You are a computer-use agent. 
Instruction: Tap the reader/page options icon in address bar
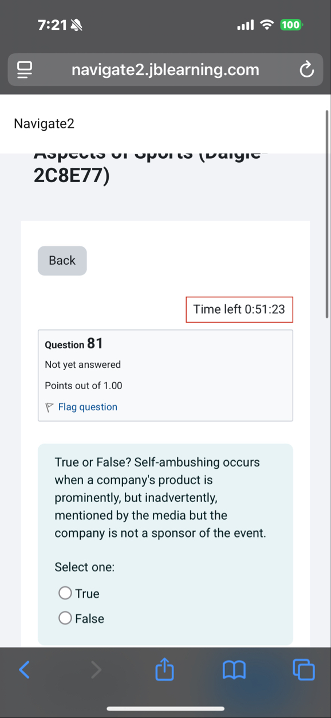[x=24, y=69]
